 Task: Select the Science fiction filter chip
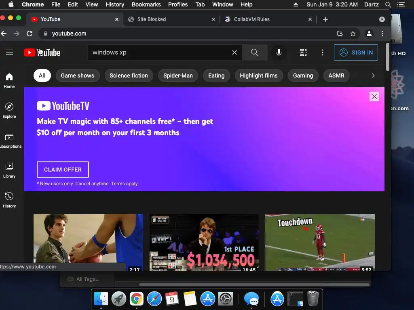pyautogui.click(x=129, y=75)
